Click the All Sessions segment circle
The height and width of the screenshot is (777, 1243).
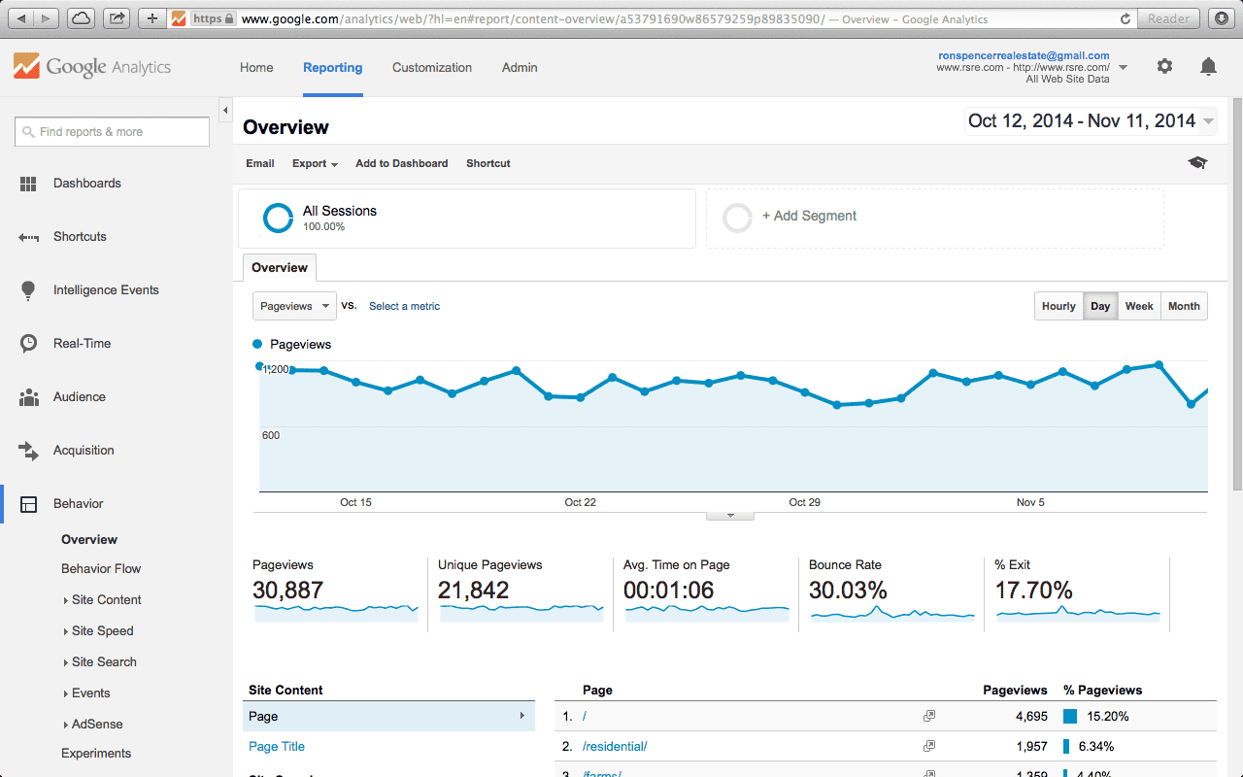[278, 218]
